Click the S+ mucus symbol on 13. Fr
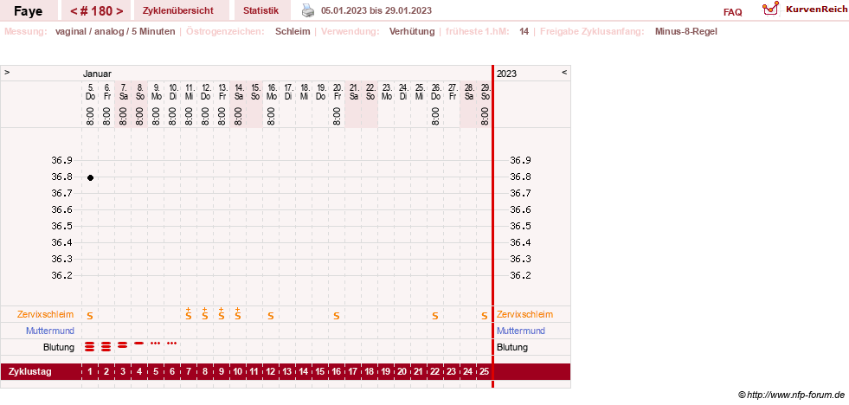The width and height of the screenshot is (849, 405). [222, 313]
